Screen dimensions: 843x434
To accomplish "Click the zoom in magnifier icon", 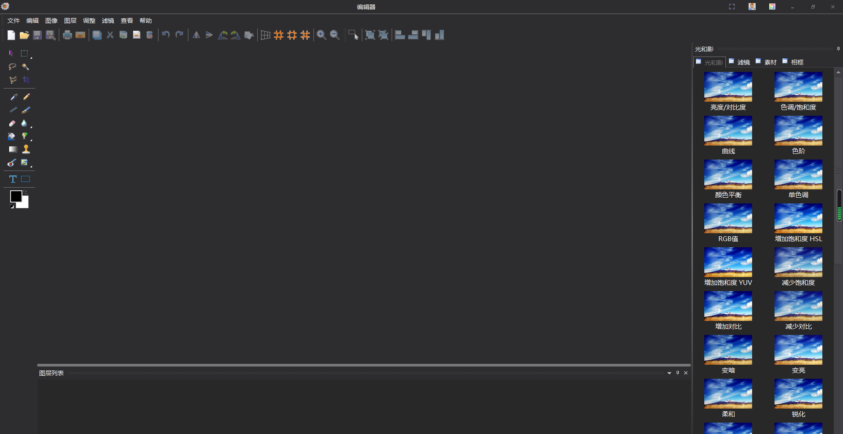I will click(321, 35).
